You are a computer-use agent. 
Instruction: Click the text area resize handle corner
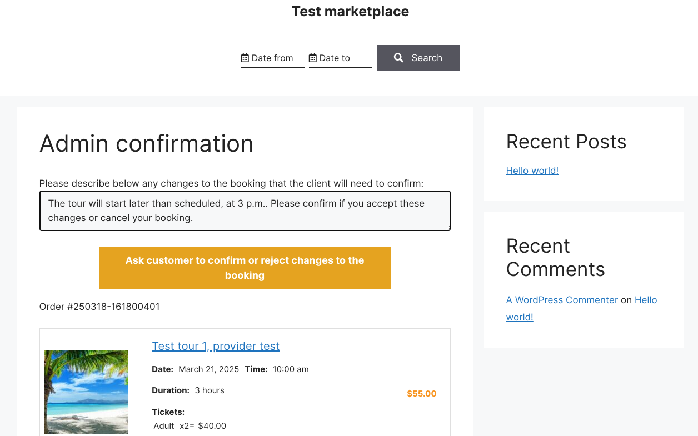click(x=447, y=227)
